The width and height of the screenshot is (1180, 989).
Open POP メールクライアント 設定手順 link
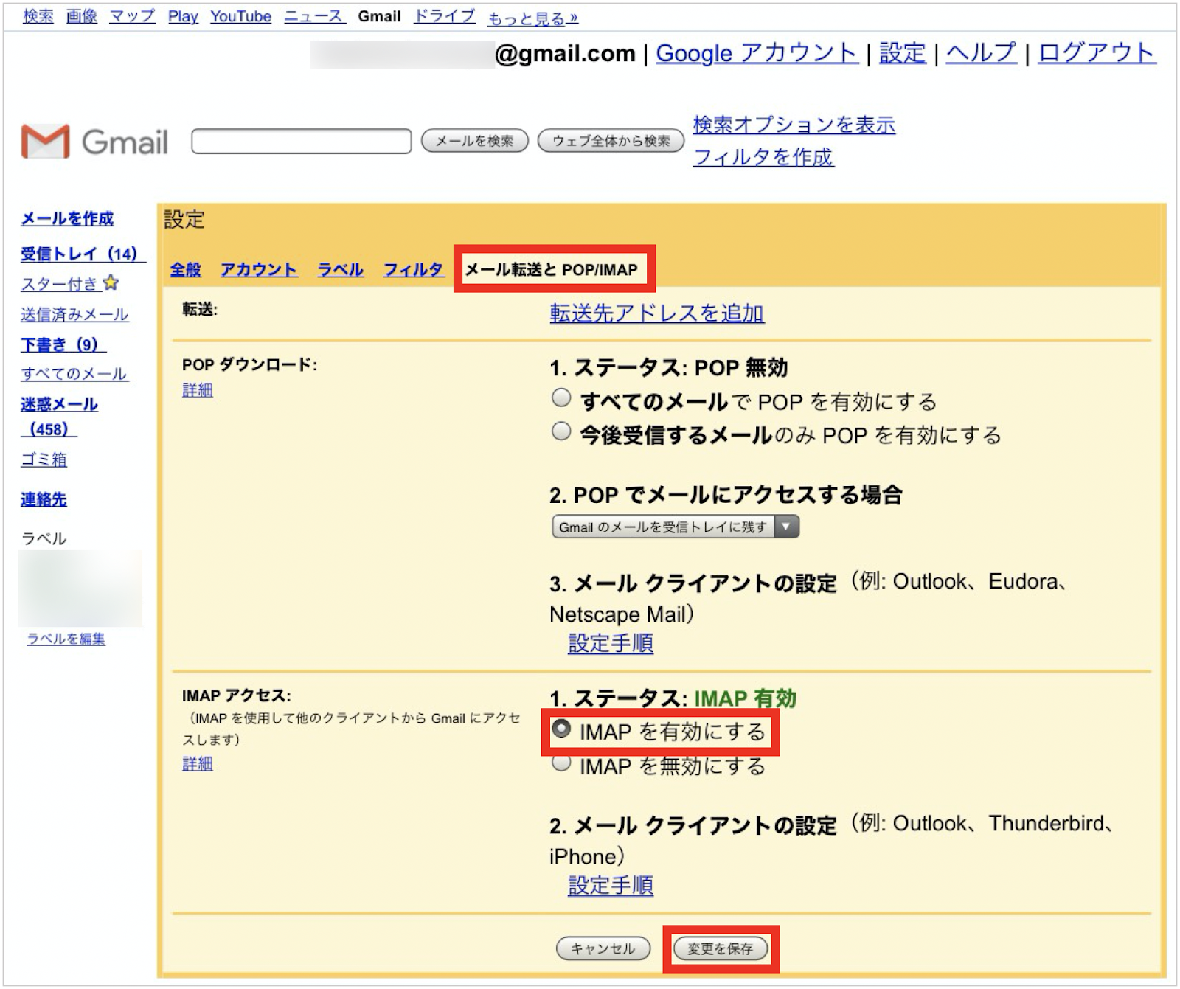(x=611, y=644)
